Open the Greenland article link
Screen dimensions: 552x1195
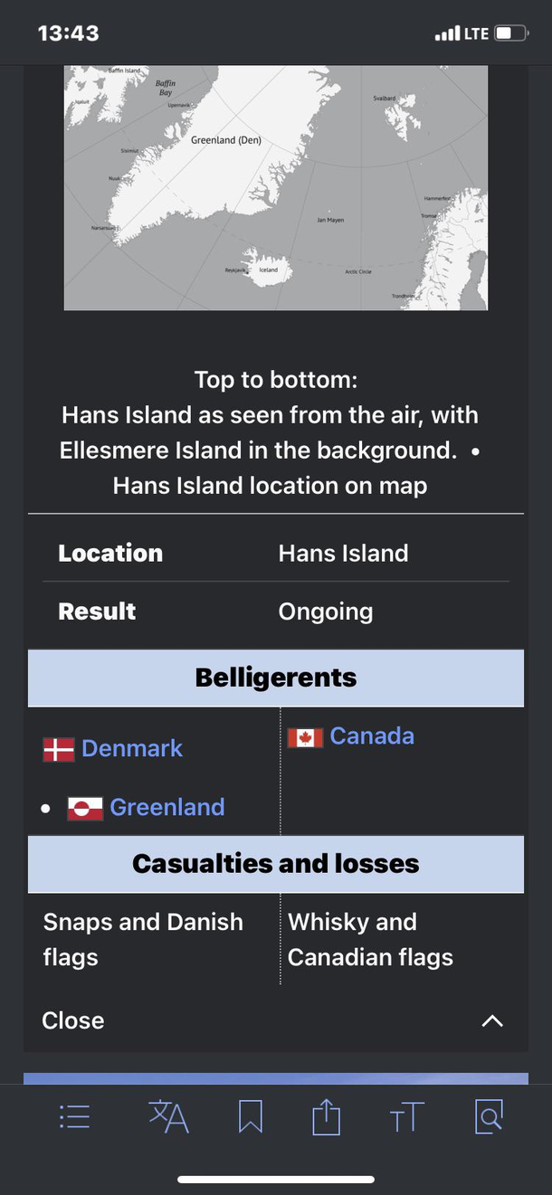167,808
